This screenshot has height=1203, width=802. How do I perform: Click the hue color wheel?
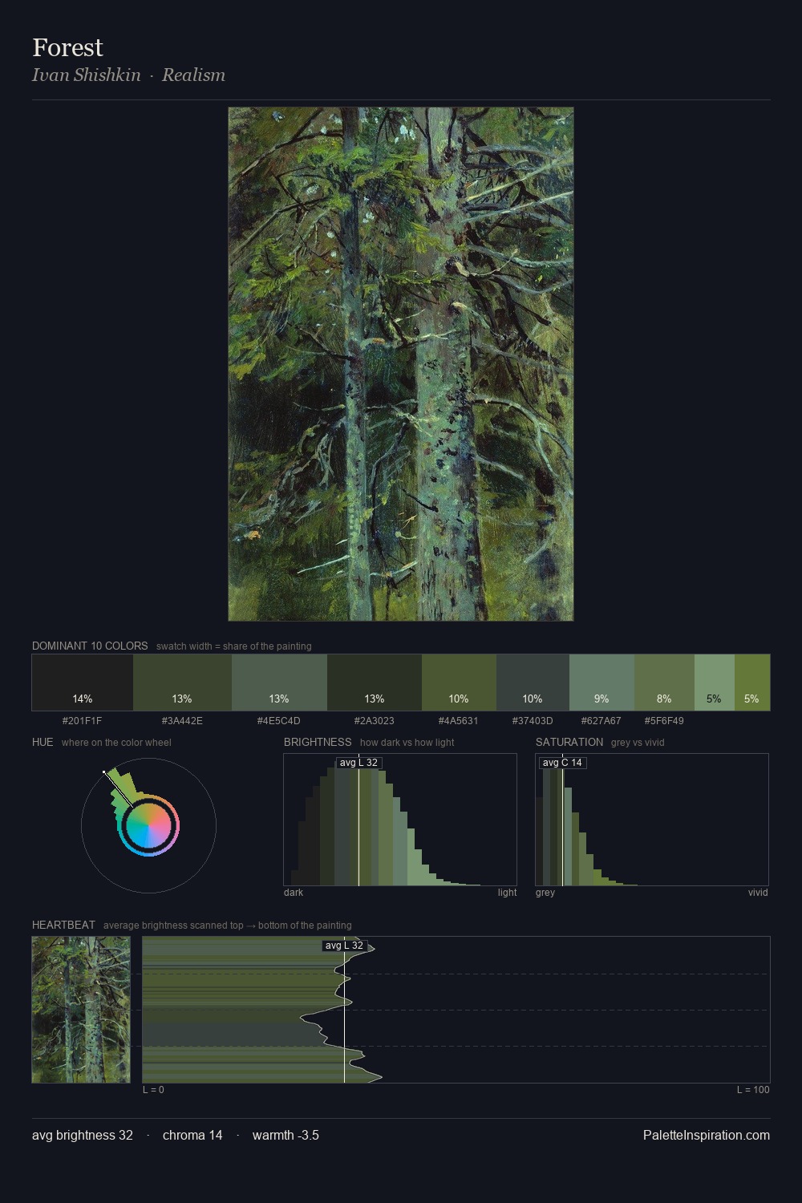(148, 825)
